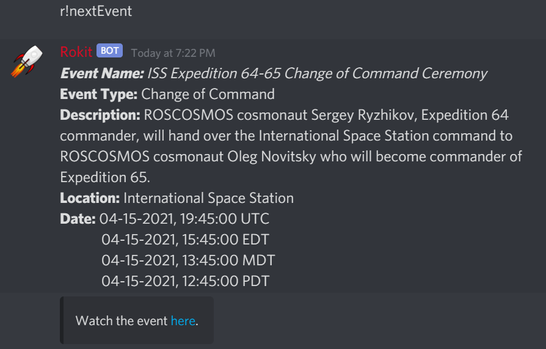546x349 pixels.
Task: Open the 'here' link in embed
Action: click(183, 320)
